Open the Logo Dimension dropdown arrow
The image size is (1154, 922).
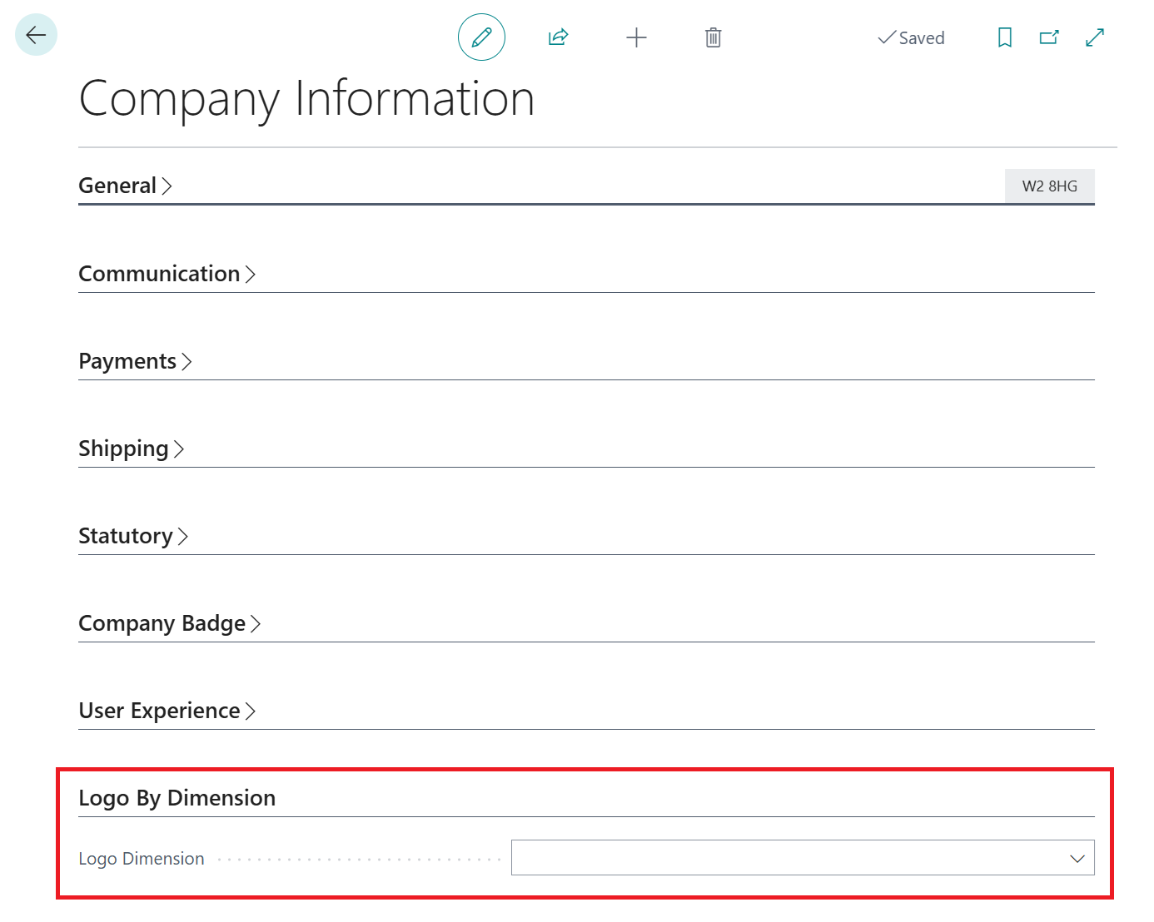click(x=1077, y=858)
